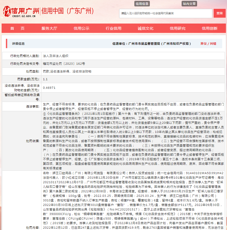This screenshot has height=230, width=227.
Task: Open the 信用研究 section
Action: pos(178,28)
